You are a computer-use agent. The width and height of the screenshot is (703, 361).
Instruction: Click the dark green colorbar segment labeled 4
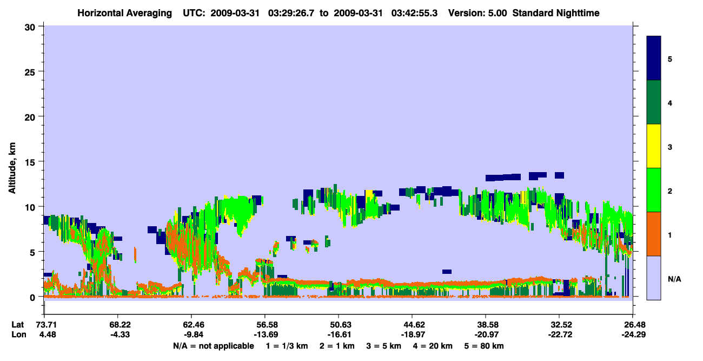pyautogui.click(x=654, y=102)
